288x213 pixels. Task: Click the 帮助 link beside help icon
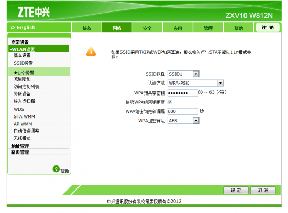(64, 171)
